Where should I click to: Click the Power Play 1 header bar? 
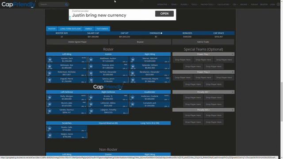pyautogui.click(x=203, y=54)
